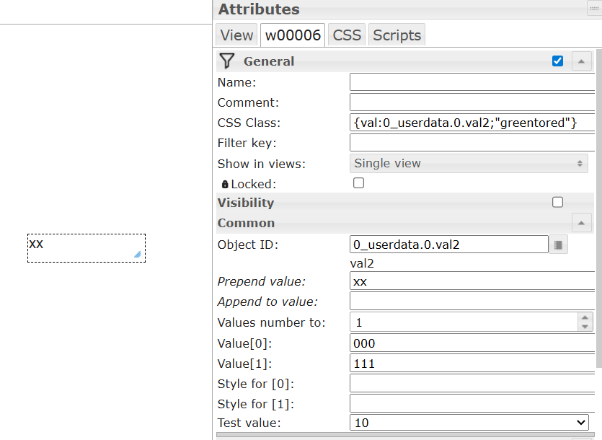Select the w00006 widget tab
Screen dimensions: 602x440
pos(293,35)
